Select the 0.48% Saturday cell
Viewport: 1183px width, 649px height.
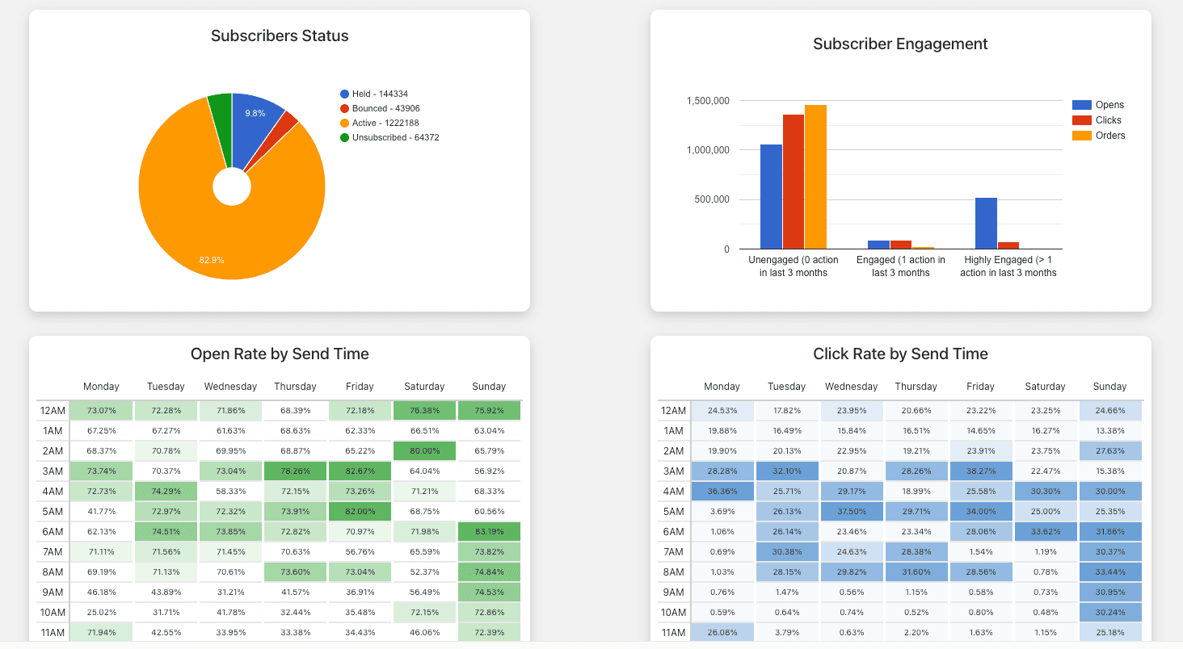coord(1045,613)
